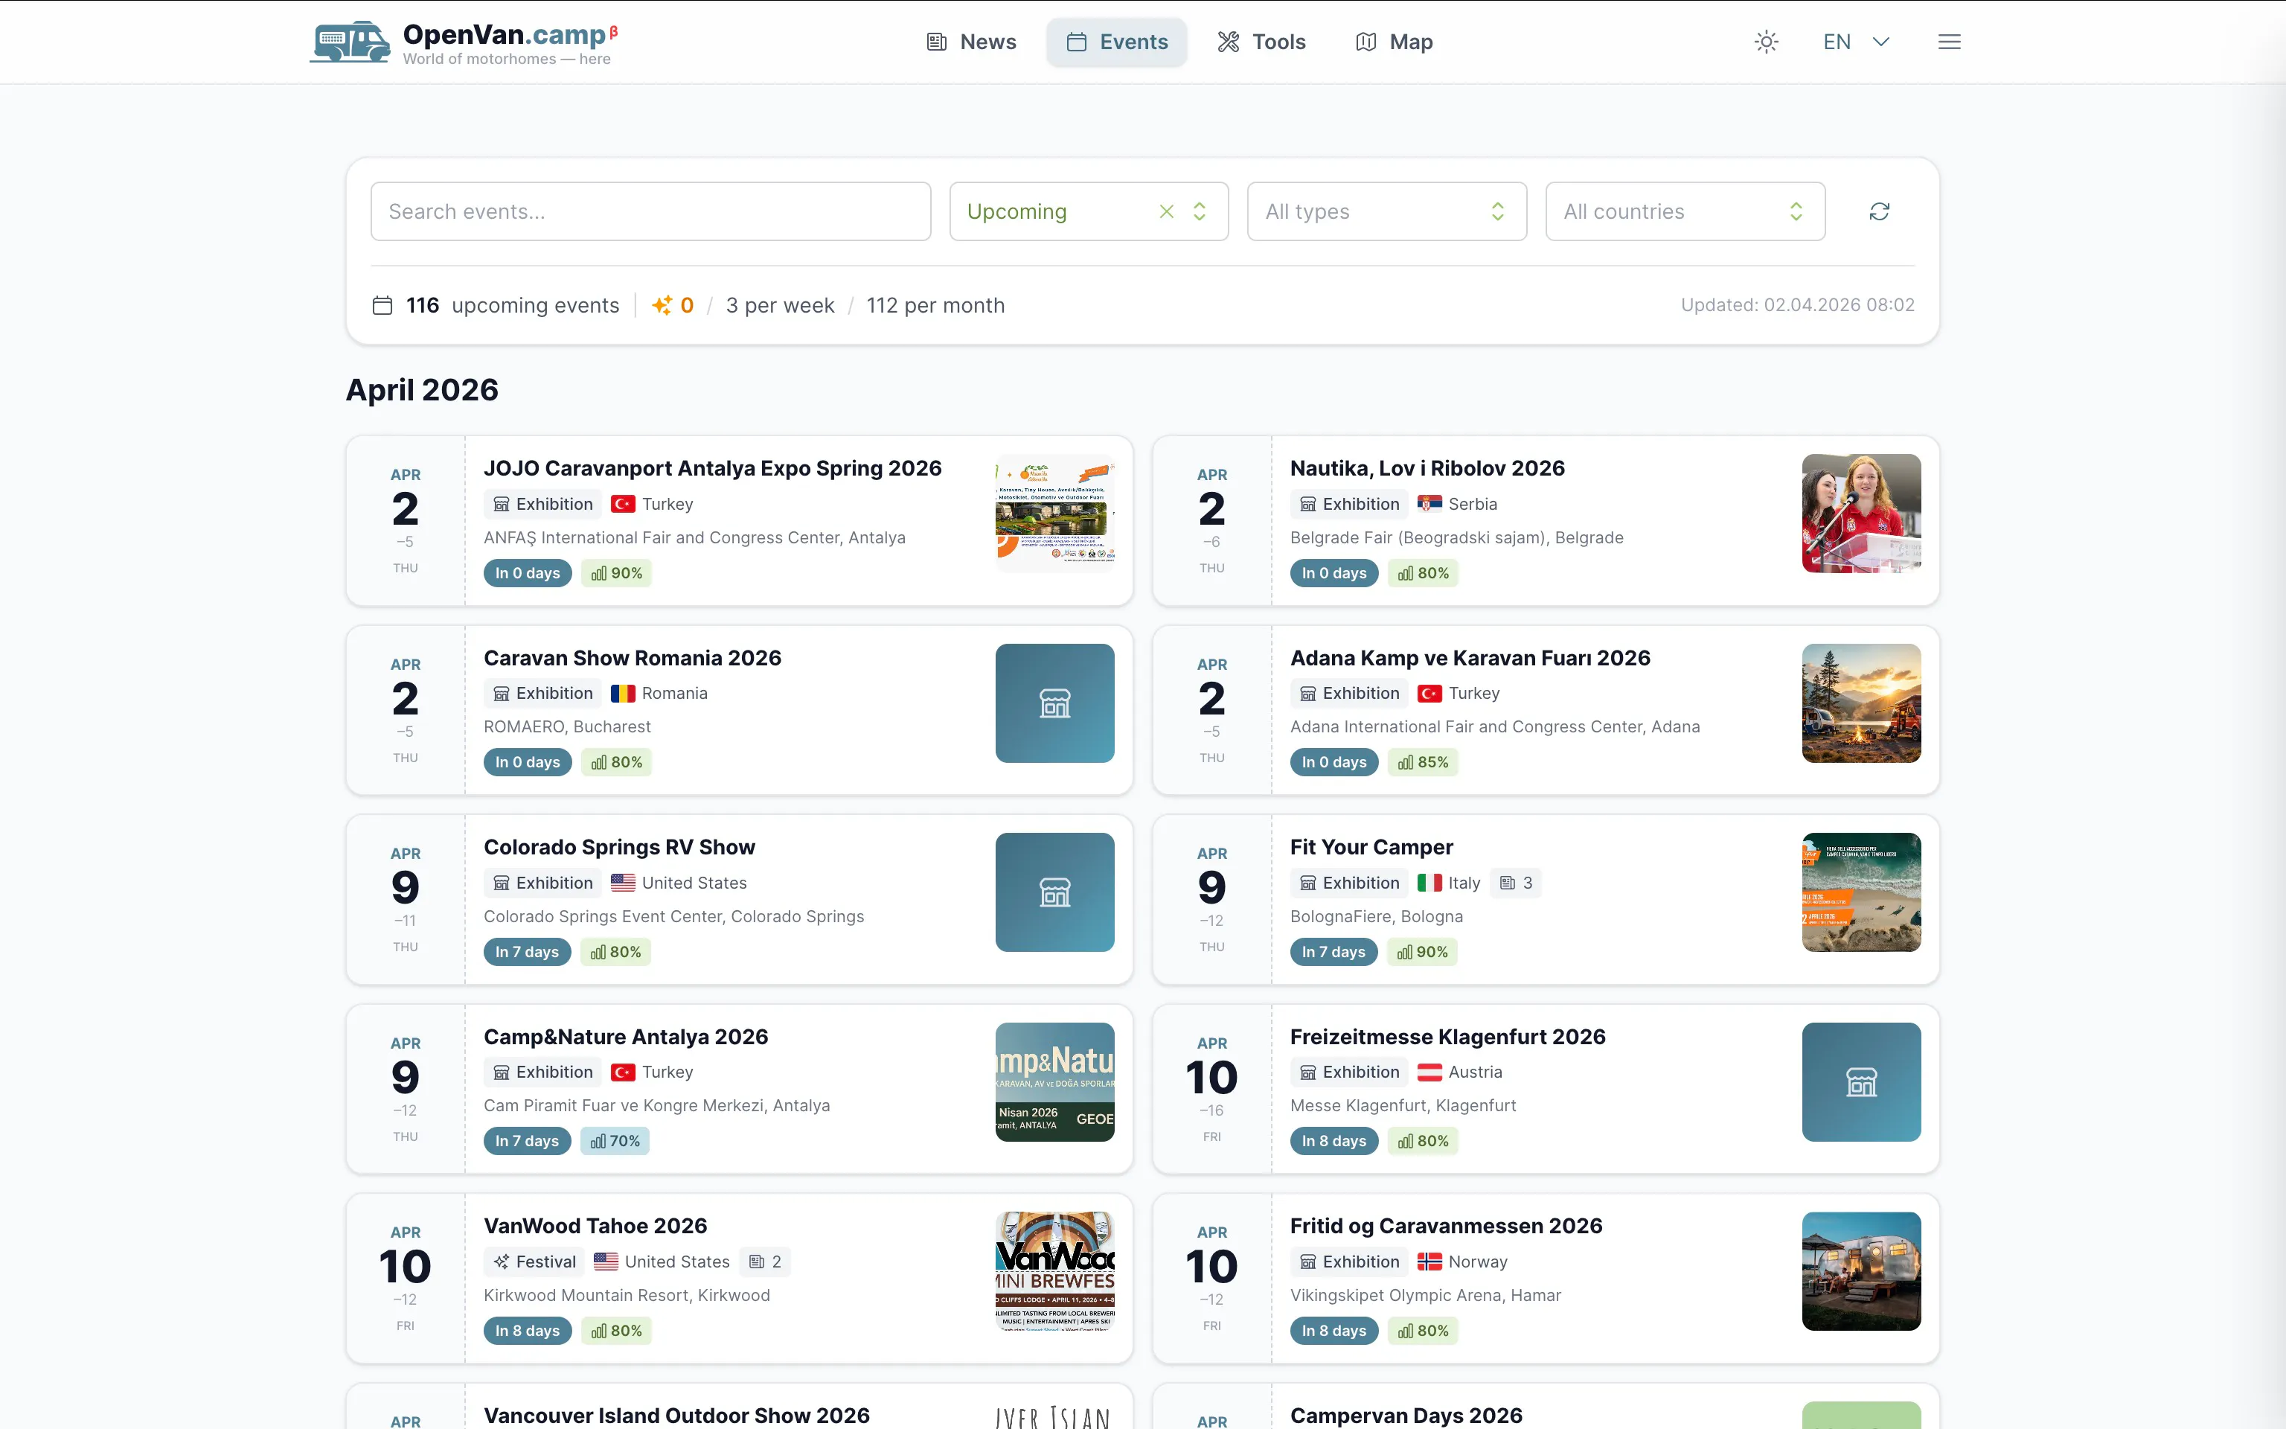This screenshot has height=1429, width=2286.
Task: Click the OpenVan.camp camper van logo
Action: pos(350,42)
